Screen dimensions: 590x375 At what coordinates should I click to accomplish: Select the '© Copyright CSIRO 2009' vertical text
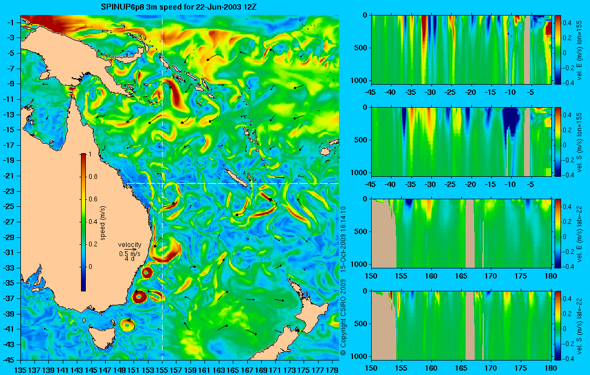(343, 317)
